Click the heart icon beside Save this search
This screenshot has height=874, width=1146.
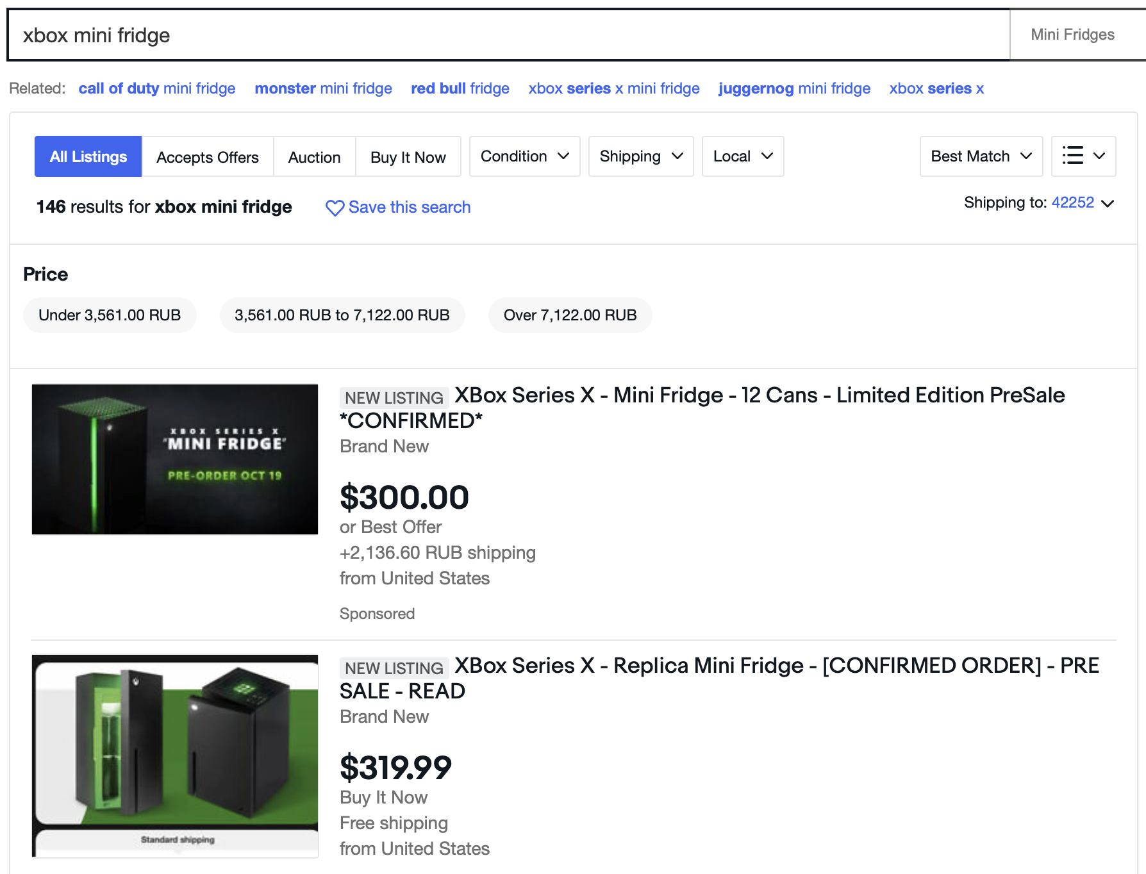pyautogui.click(x=335, y=208)
